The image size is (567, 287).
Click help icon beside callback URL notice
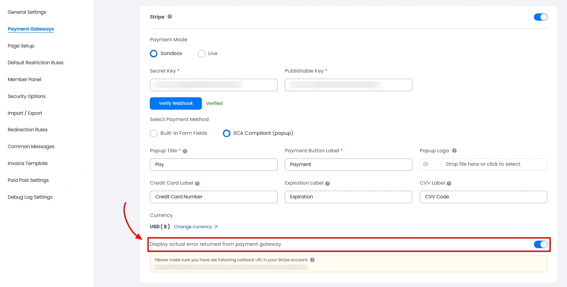(312, 260)
